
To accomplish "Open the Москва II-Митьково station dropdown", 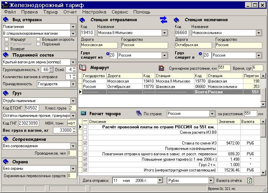I will coord(164,33).
